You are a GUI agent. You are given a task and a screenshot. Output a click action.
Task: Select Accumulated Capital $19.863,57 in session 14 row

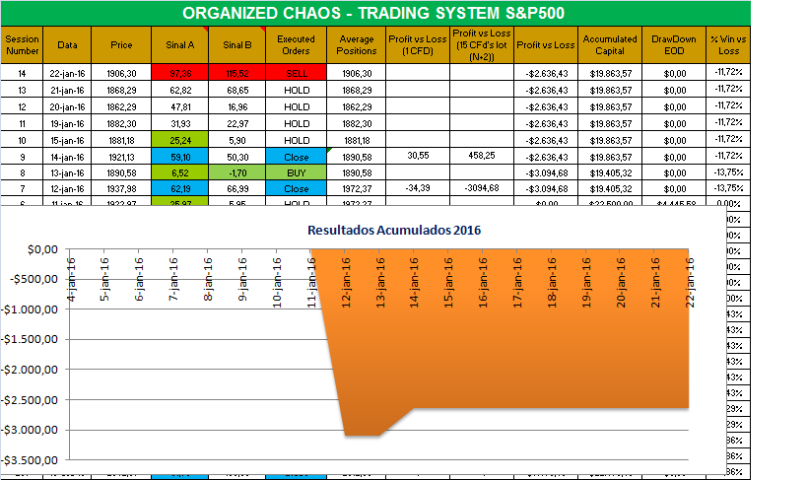coord(610,73)
